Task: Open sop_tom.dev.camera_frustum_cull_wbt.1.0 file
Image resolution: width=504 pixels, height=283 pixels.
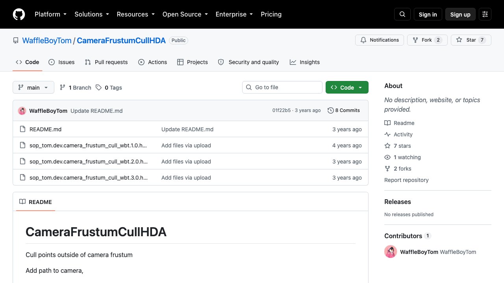Action: pyautogui.click(x=89, y=145)
